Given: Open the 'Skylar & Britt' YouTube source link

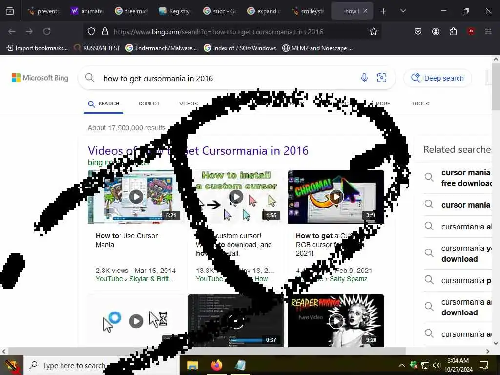Looking at the screenshot, I should (x=152, y=279).
